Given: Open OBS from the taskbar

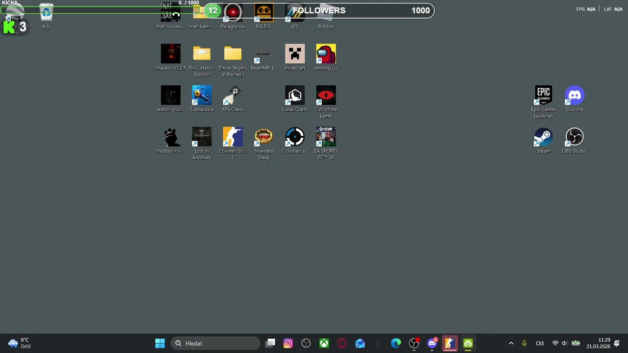Looking at the screenshot, I should pos(306,343).
